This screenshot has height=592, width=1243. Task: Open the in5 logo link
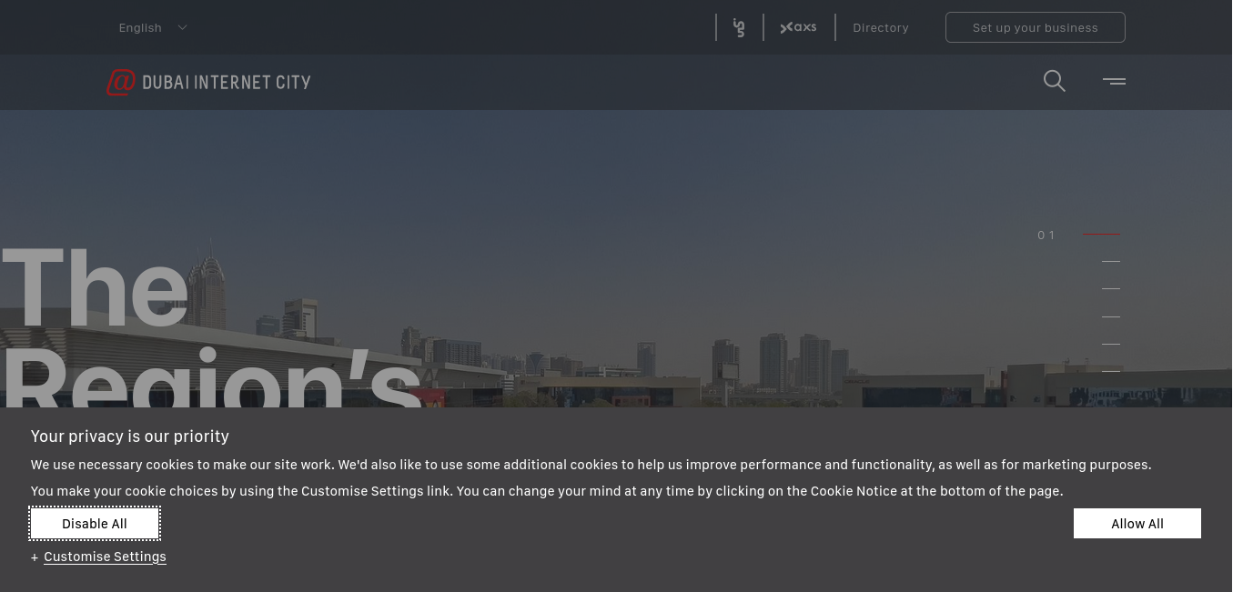pyautogui.click(x=739, y=27)
